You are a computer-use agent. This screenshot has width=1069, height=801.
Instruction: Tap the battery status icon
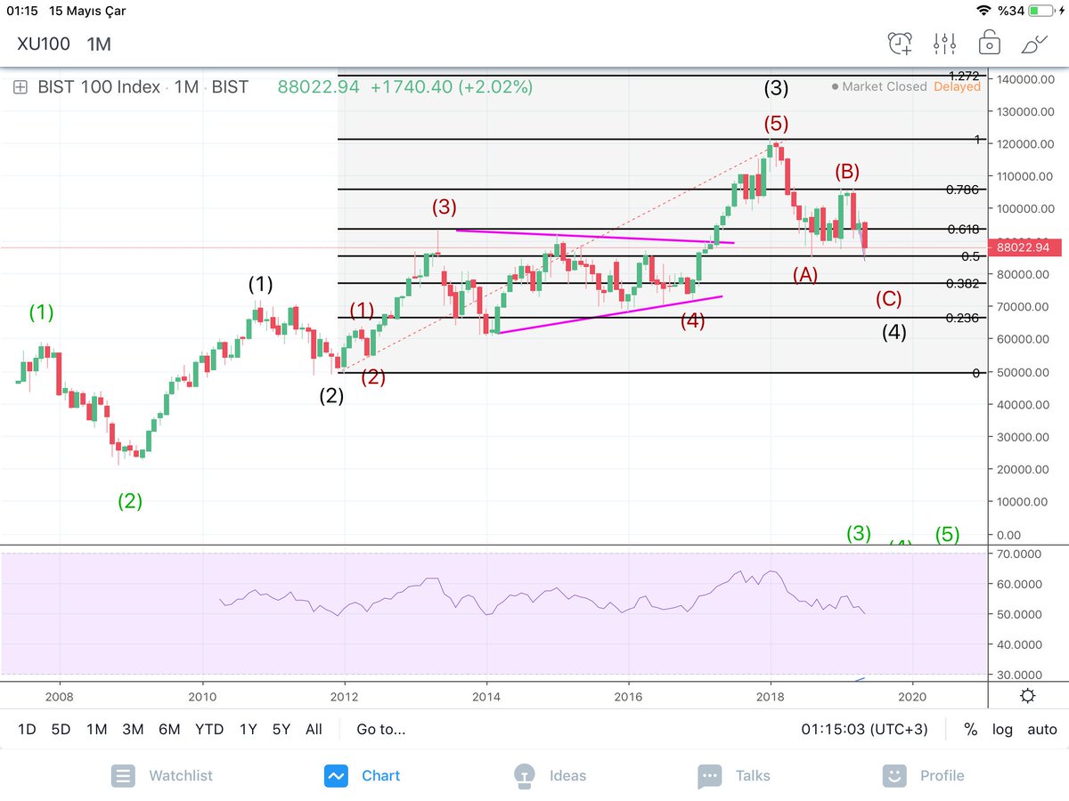tap(1043, 11)
